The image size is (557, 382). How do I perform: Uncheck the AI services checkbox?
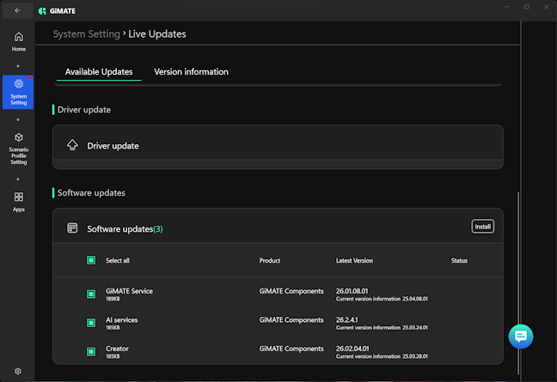point(91,323)
